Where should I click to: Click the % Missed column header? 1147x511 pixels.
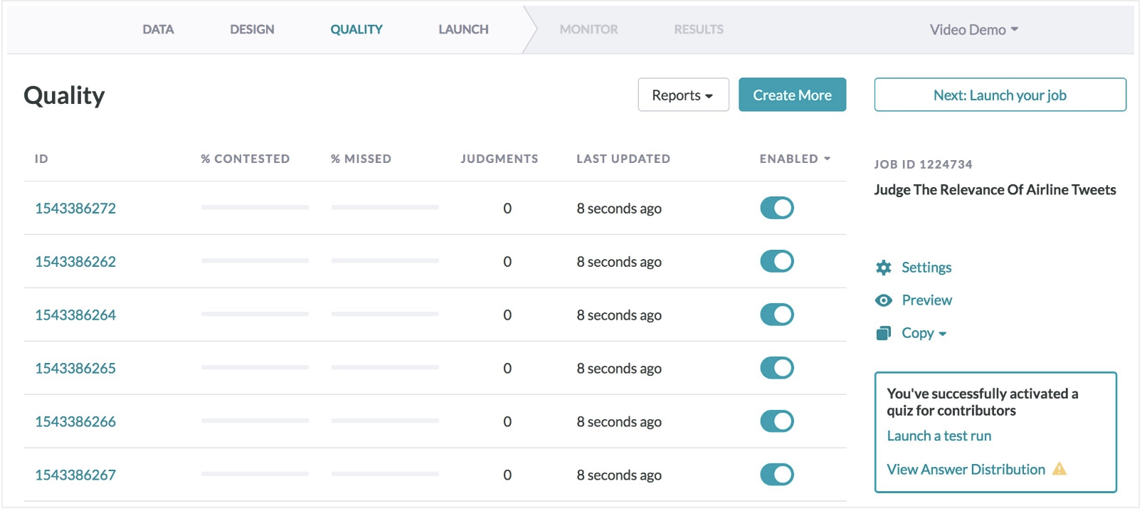[x=361, y=159]
